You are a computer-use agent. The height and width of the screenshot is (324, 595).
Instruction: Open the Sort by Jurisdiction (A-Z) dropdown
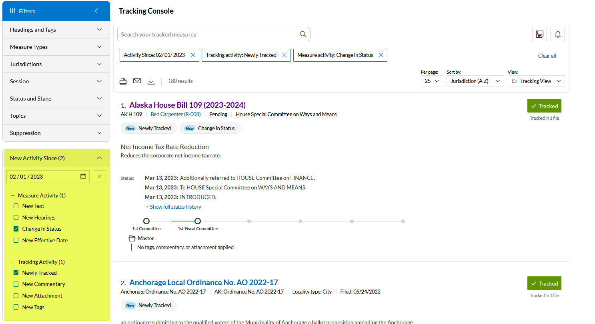pyautogui.click(x=475, y=81)
